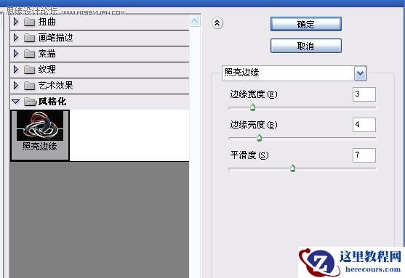Expand the 画笔描边 folder triangle
The width and height of the screenshot is (405, 278).
[x=16, y=38]
